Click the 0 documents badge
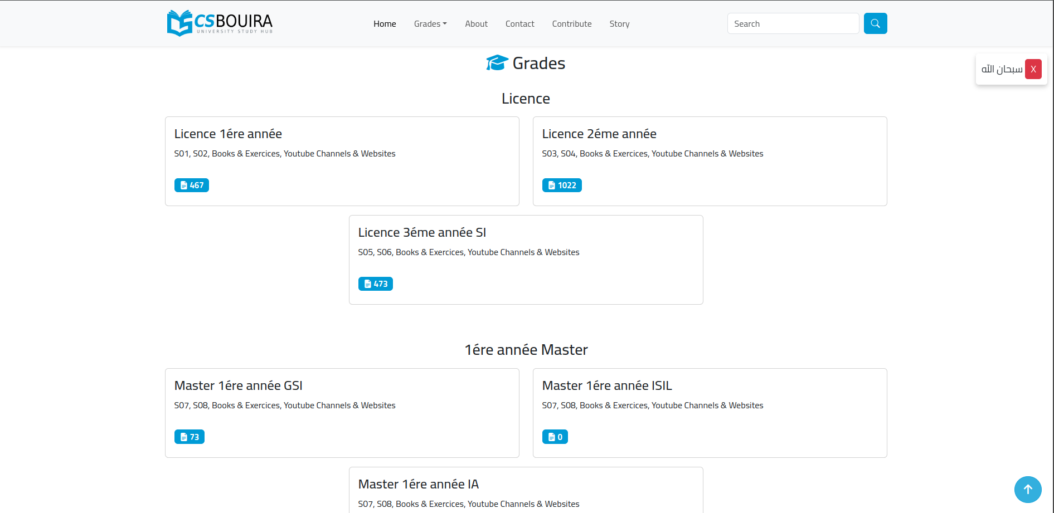 (x=555, y=437)
